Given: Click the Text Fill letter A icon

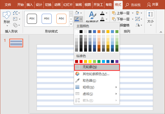Looking at the screenshot, I should [102, 13].
